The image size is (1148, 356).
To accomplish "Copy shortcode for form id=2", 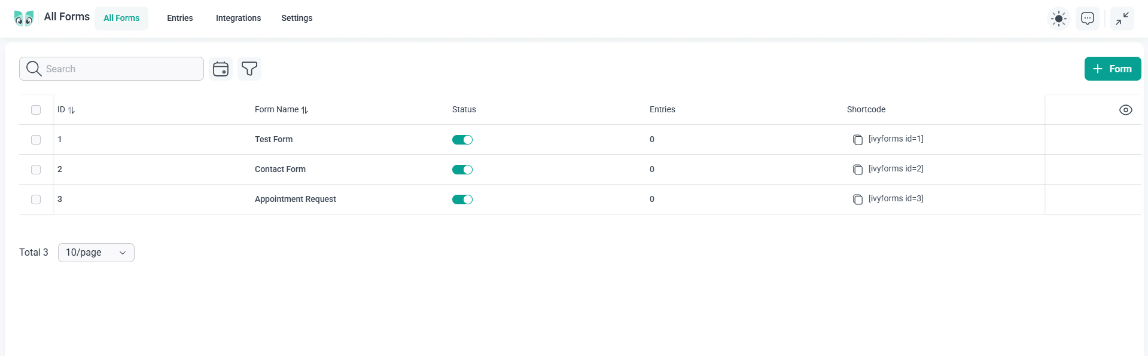I will click(x=857, y=170).
